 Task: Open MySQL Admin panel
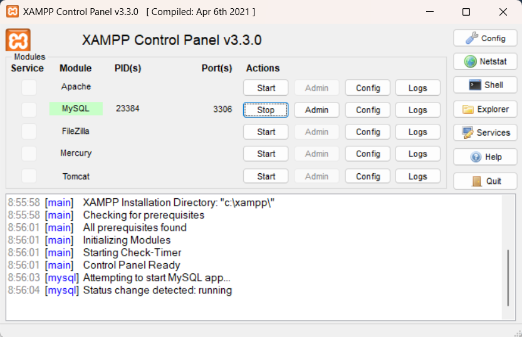[316, 110]
